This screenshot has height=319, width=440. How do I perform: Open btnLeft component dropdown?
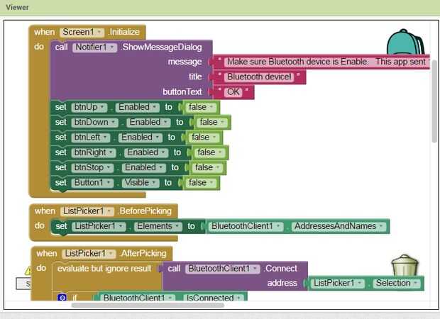point(91,138)
